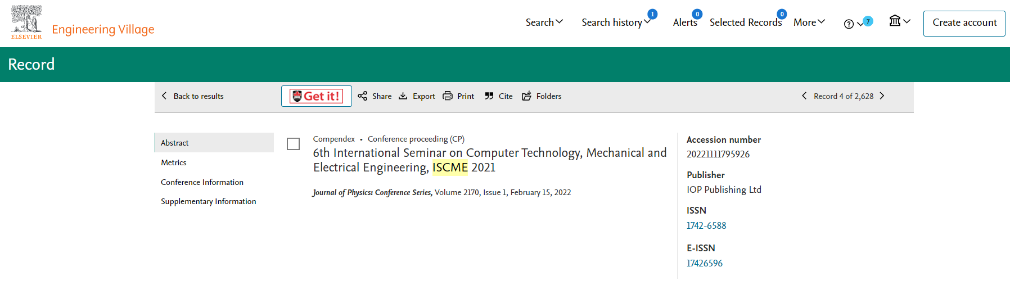Click the Create account button
Image resolution: width=1010 pixels, height=285 pixels.
coord(964,23)
